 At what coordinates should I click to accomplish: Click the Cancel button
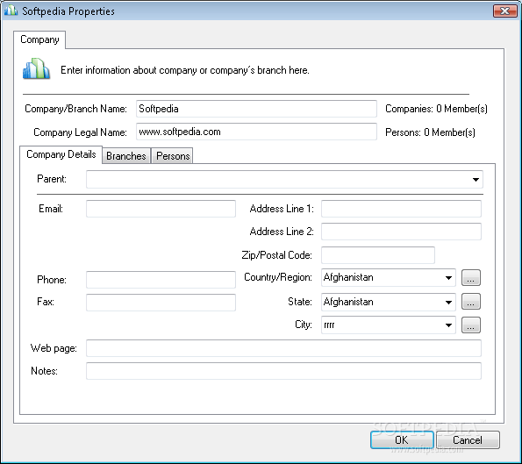click(468, 440)
